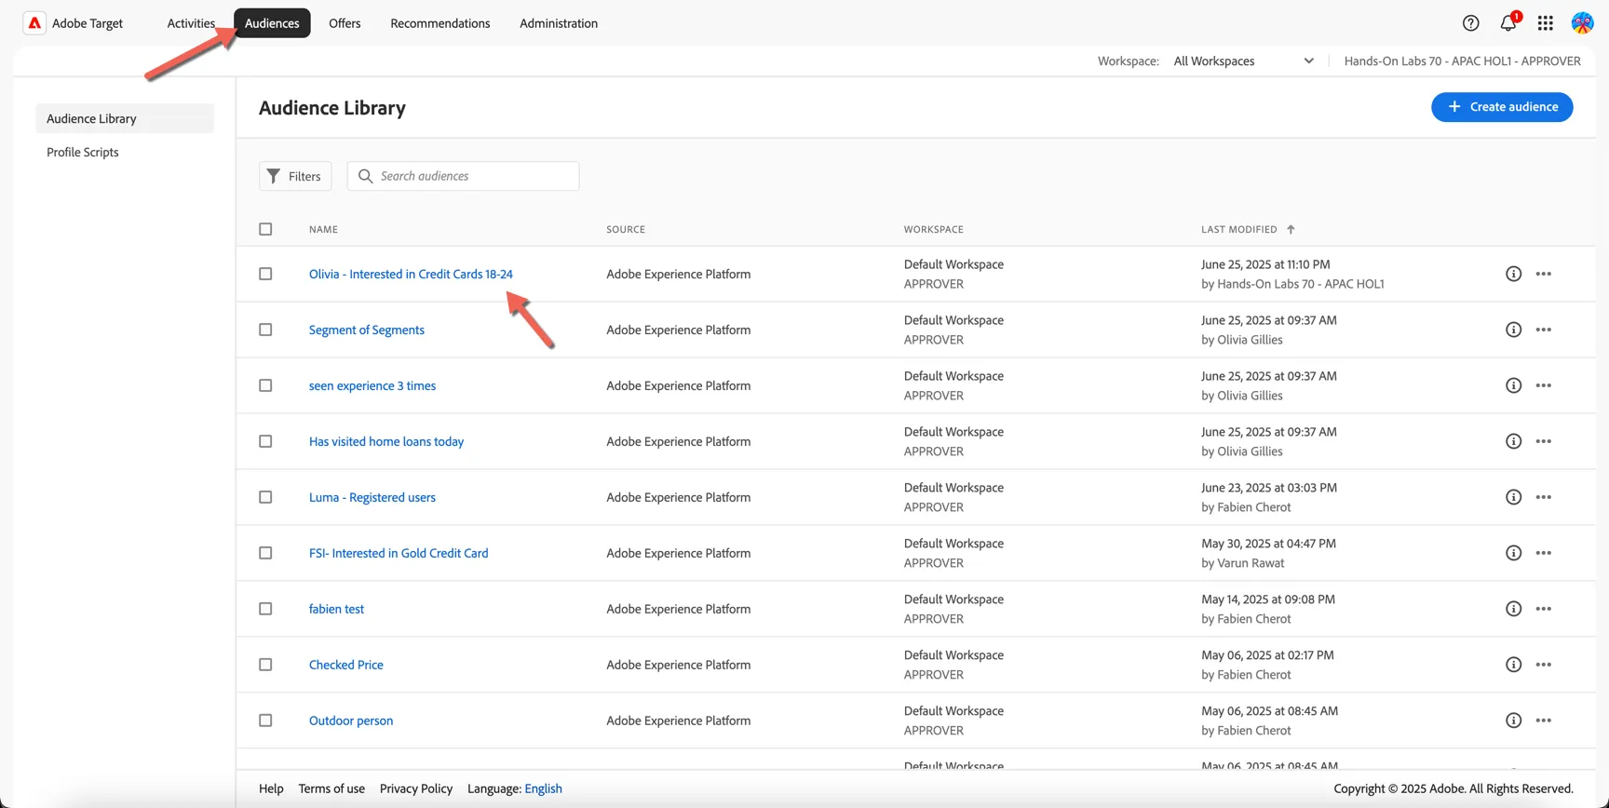Check the Olivia - Interested in Credit Cards row
The image size is (1609, 808).
click(x=265, y=274)
